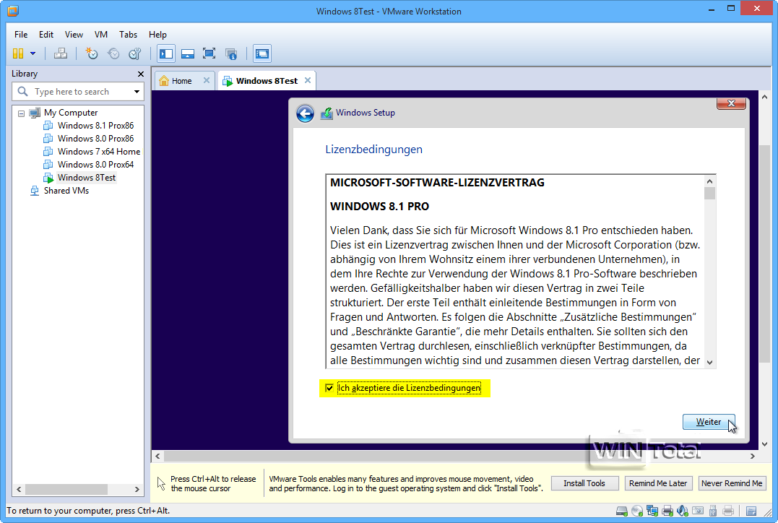The width and height of the screenshot is (778, 523).
Task: Click the sound card status icon
Action: point(683,511)
